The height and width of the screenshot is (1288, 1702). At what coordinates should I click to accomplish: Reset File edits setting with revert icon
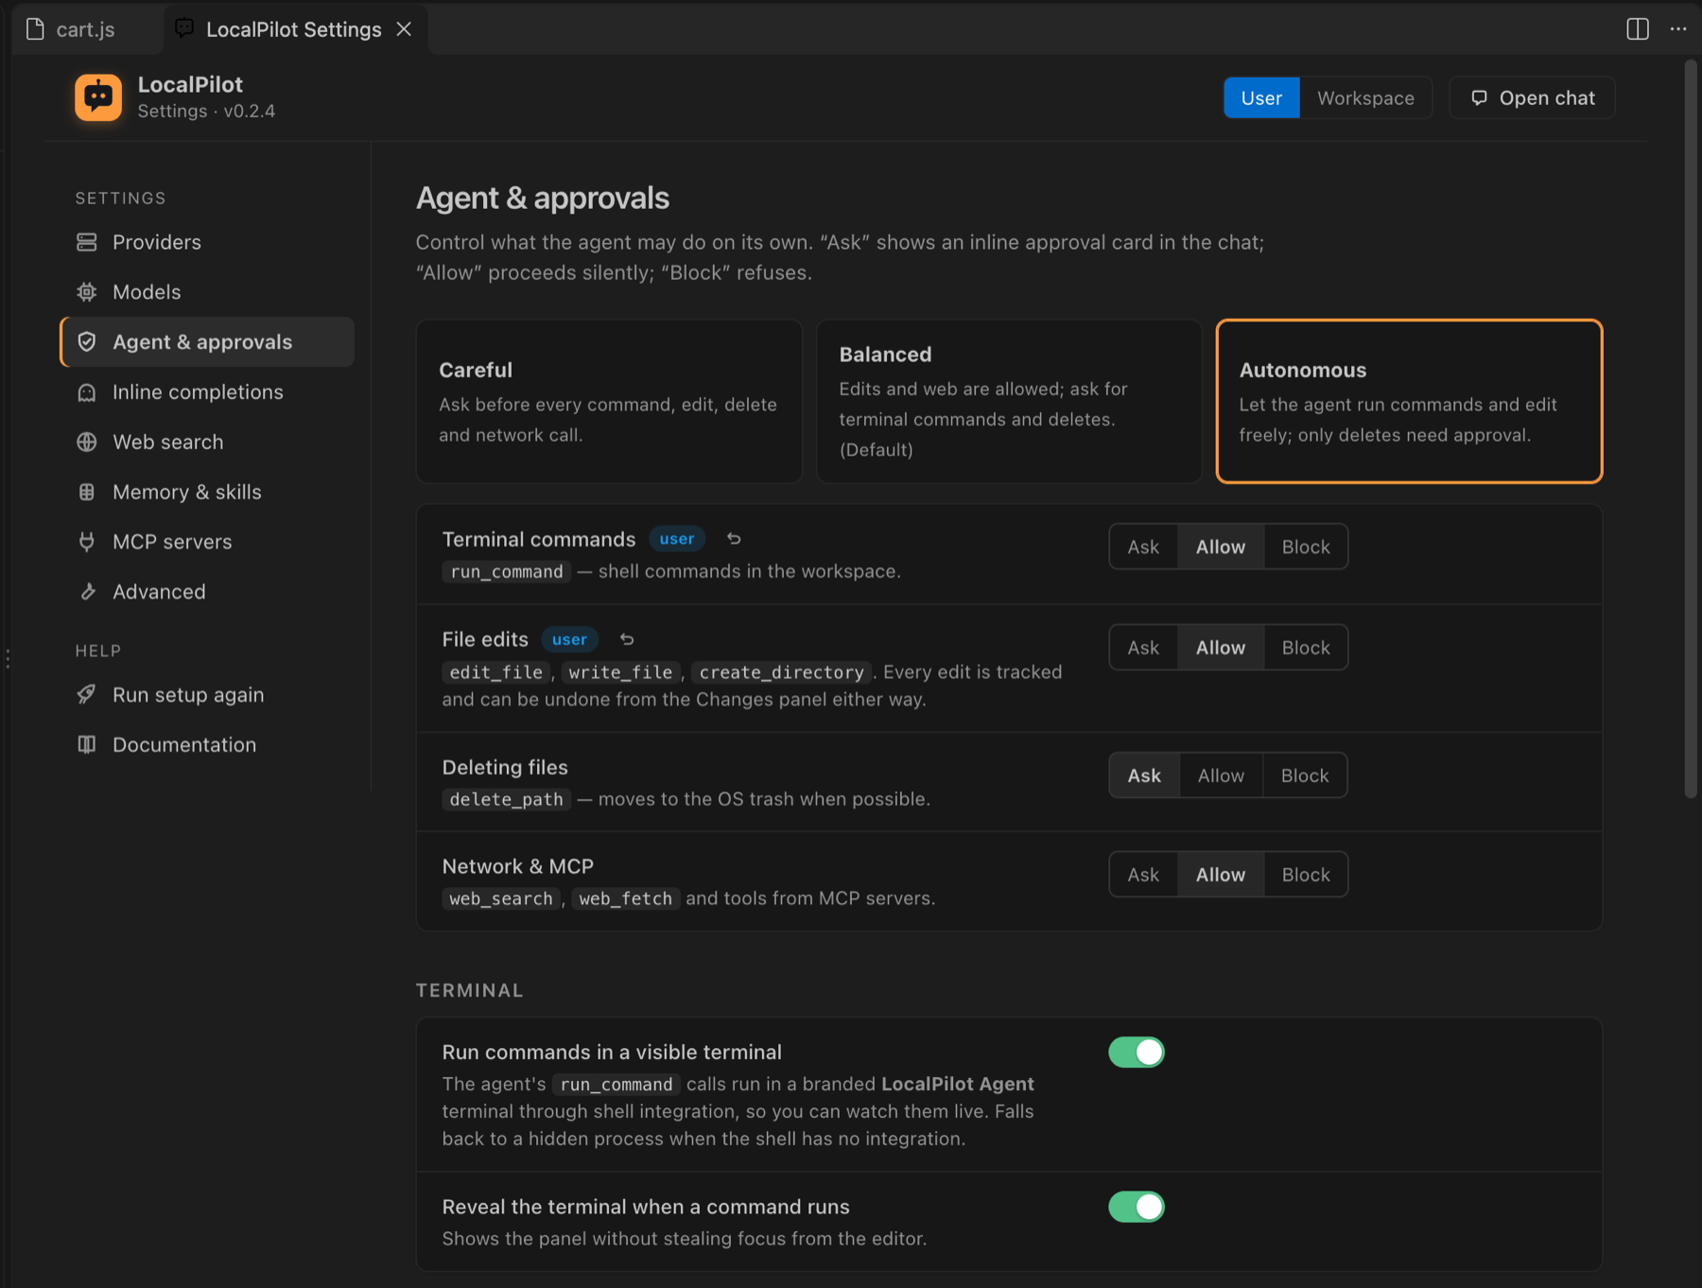click(x=627, y=639)
